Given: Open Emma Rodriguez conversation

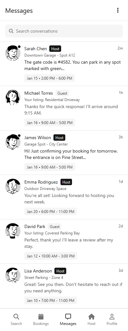Looking at the screenshot, I should (64, 197).
